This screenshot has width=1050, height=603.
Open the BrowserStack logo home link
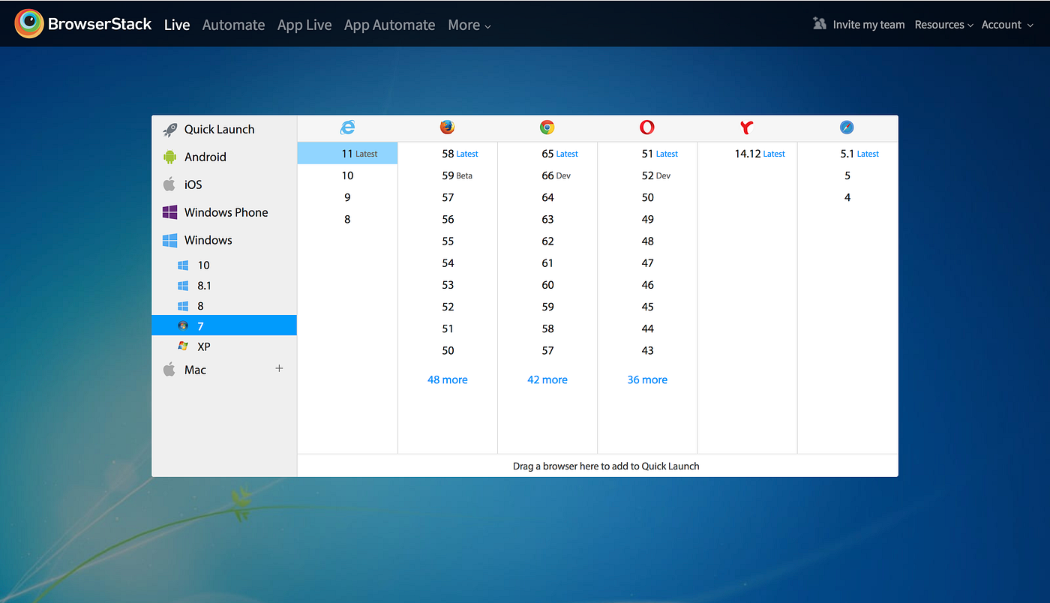[x=83, y=24]
